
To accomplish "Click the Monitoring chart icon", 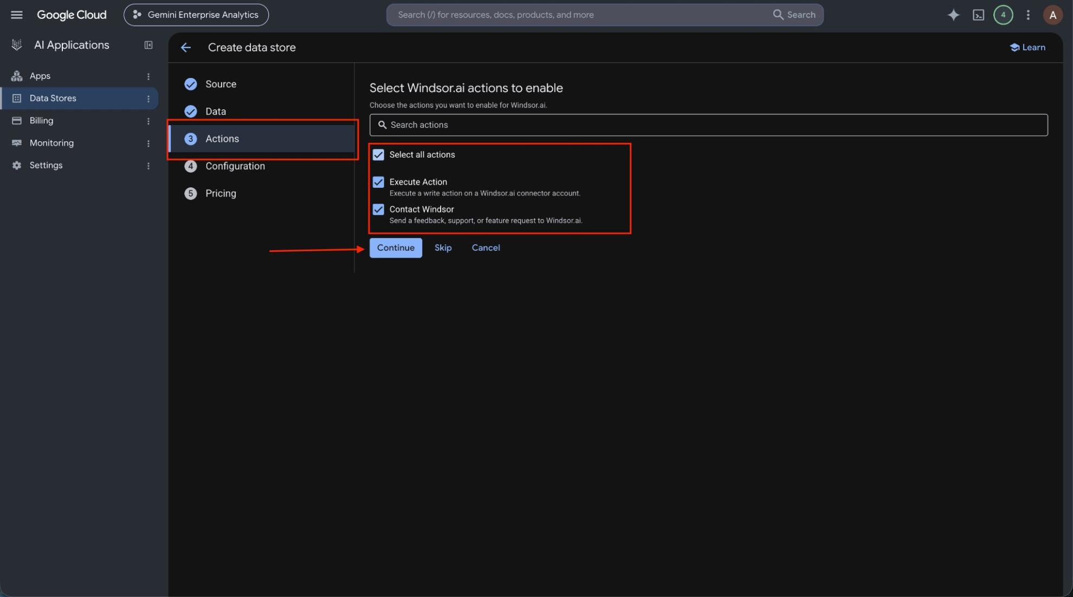I will [x=17, y=143].
